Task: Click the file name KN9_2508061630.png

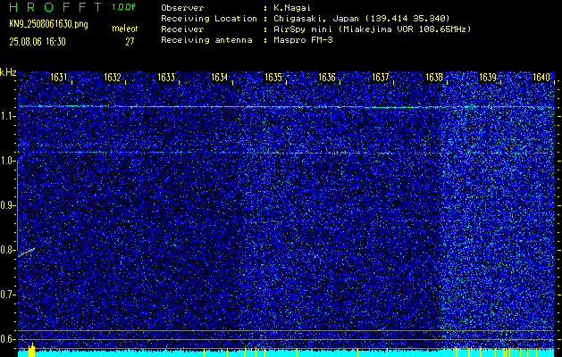Action: tap(48, 24)
